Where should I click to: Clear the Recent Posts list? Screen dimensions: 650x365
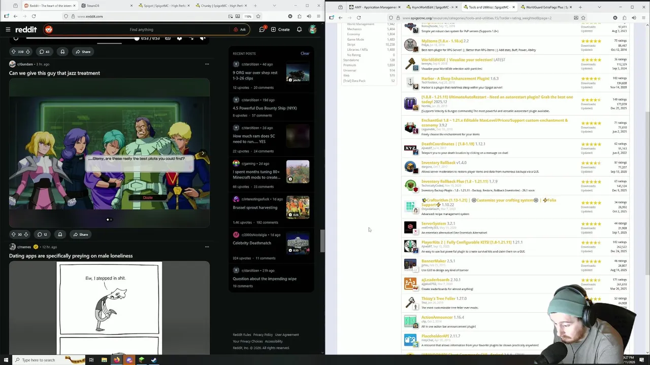(305, 53)
